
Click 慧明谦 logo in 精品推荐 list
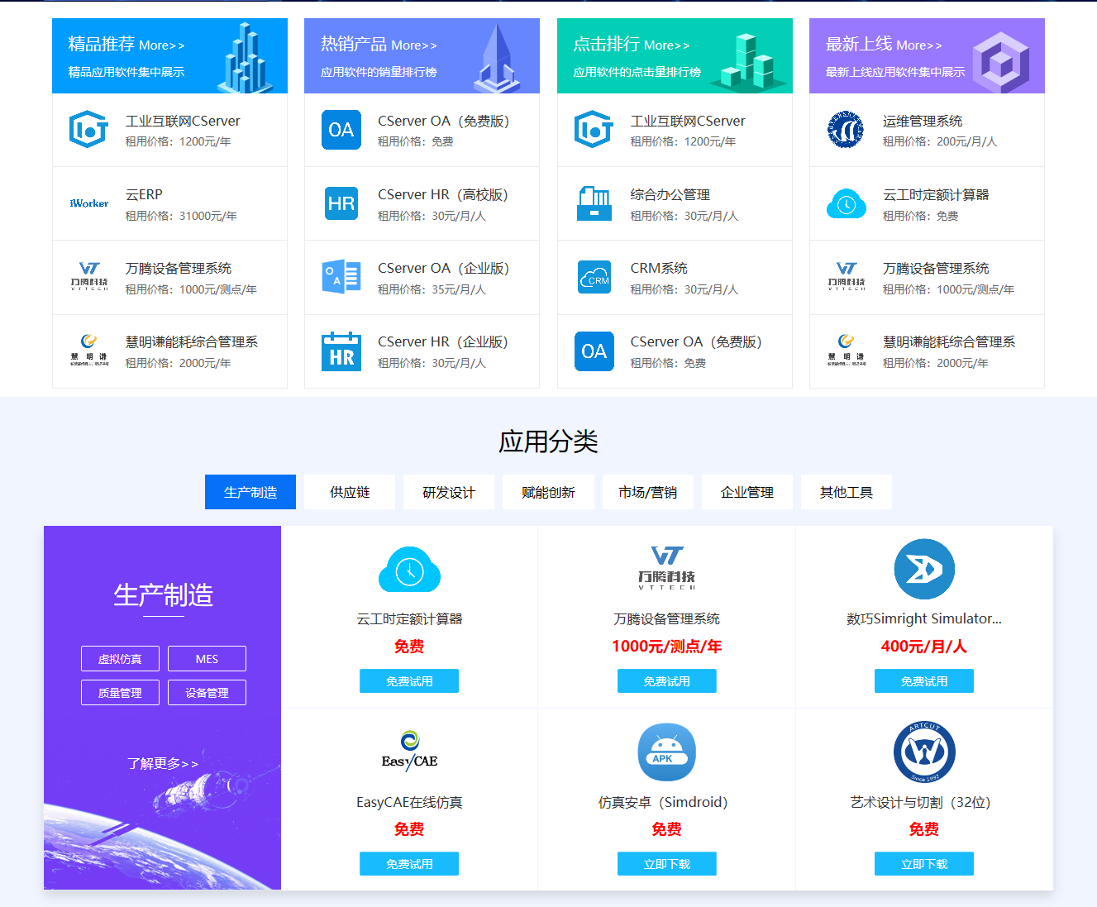(x=88, y=351)
